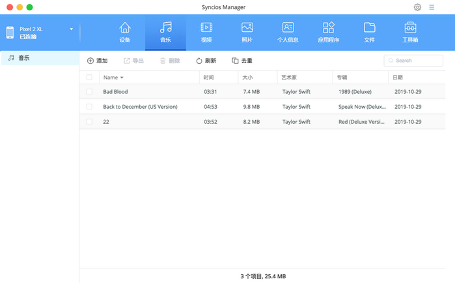This screenshot has width=455, height=286.
Task: Switch to the 音乐 (Music) tab
Action: [165, 33]
